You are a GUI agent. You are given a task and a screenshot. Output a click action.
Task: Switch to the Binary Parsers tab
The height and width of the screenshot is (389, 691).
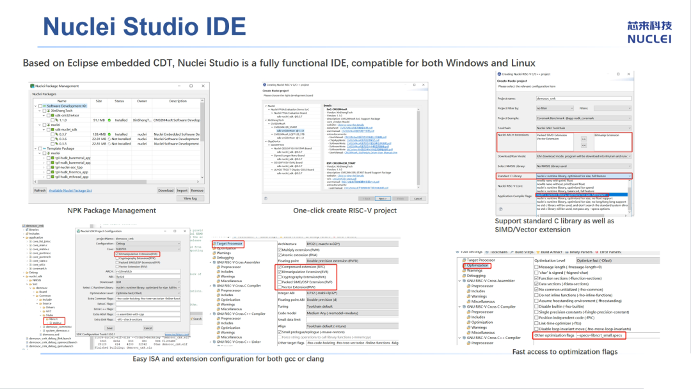coord(578,253)
